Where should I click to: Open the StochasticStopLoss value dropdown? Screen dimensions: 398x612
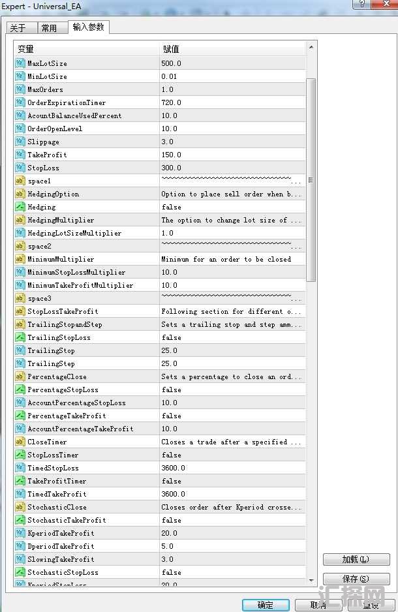(232, 572)
